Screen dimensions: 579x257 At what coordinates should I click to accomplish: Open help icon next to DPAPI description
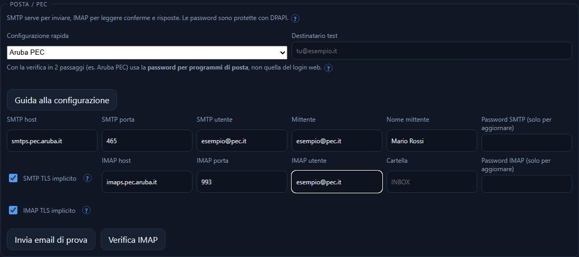point(295,18)
